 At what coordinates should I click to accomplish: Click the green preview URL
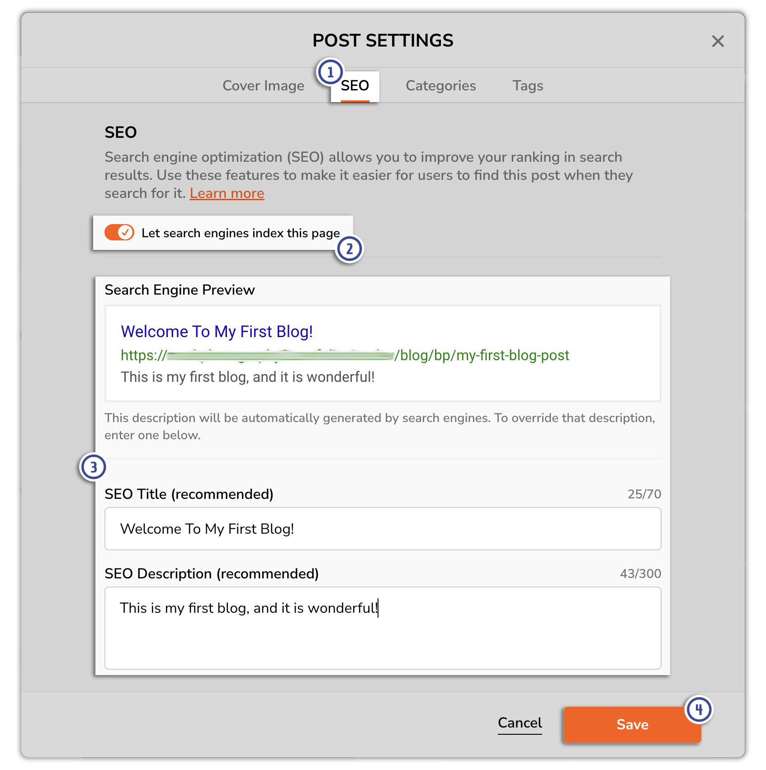pos(345,356)
